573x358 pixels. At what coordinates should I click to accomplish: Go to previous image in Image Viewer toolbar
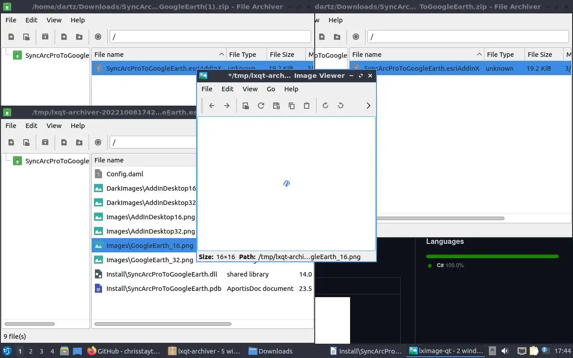tap(212, 106)
